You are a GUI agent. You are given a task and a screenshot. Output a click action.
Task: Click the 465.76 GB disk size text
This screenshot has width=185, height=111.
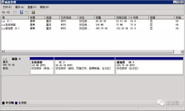[9, 65]
